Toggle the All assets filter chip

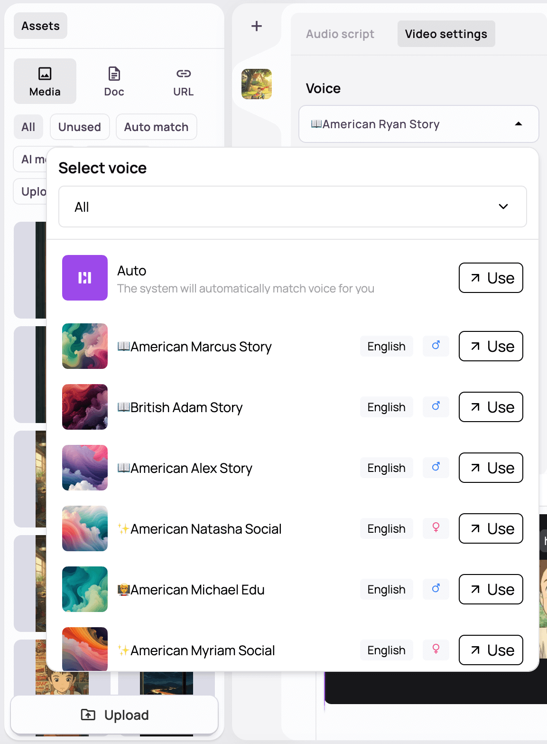click(28, 127)
